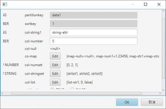The width and height of the screenshot is (166, 109).
Task: Close the dialog with the X button
Action: [159, 4]
